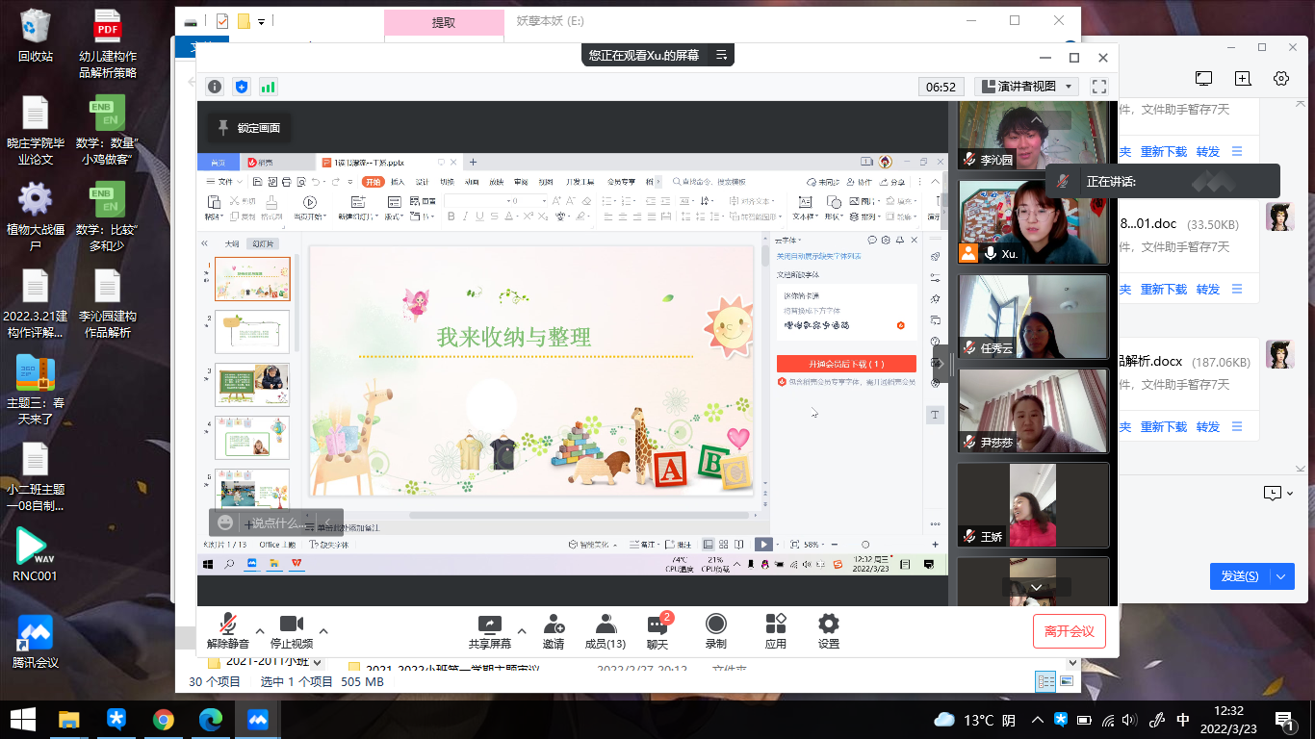Image resolution: width=1315 pixels, height=739 pixels.
Task: Enter full screen mode
Action: pos(1098,87)
